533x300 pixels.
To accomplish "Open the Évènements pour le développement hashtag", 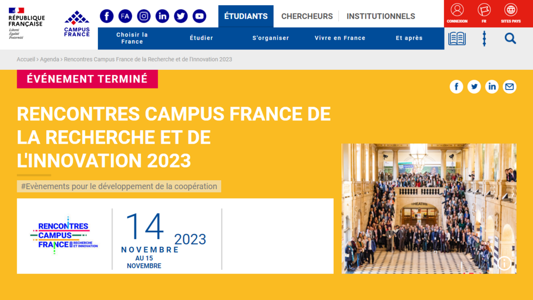I will (119, 186).
